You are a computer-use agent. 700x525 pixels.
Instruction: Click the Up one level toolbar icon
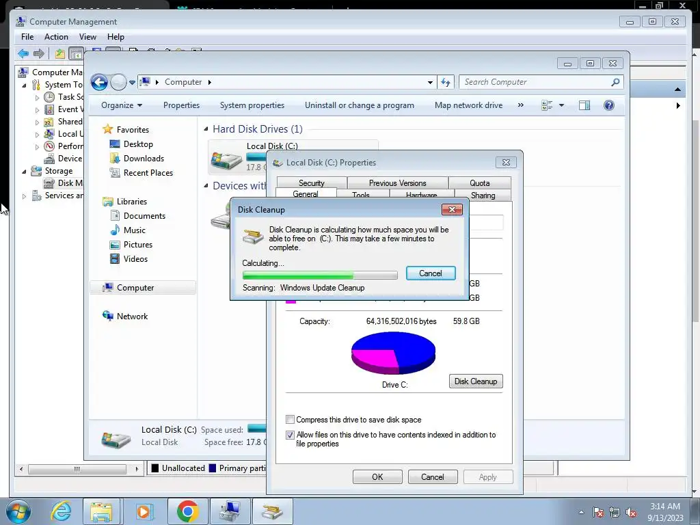[59, 54]
